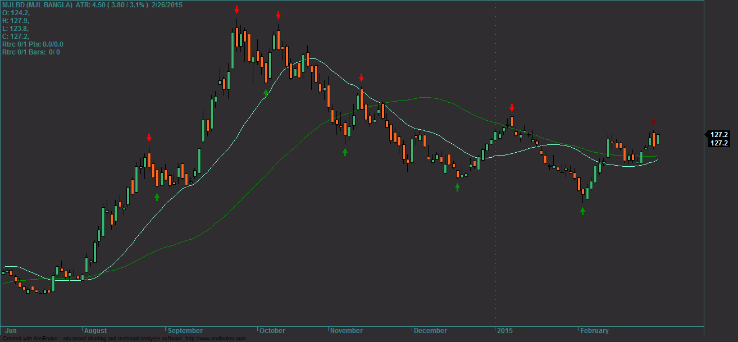This screenshot has height=342, width=738.
Task: Select the red sell arrow above early October candles
Action: [x=279, y=16]
